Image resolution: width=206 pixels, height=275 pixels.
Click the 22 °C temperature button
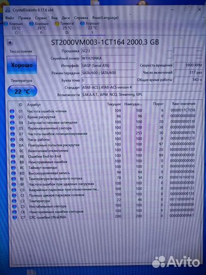pos(22,91)
